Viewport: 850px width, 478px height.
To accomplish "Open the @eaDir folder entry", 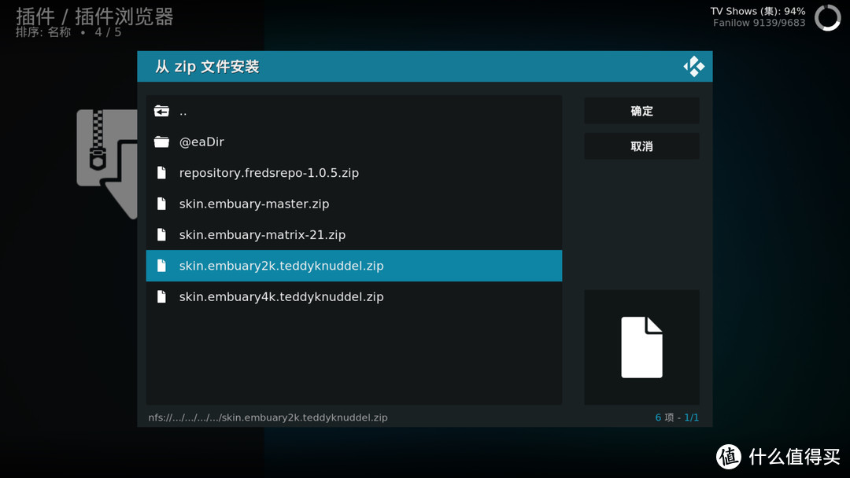I will [354, 142].
